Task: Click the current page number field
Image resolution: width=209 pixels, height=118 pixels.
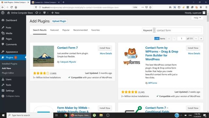Action: (x=182, y=39)
